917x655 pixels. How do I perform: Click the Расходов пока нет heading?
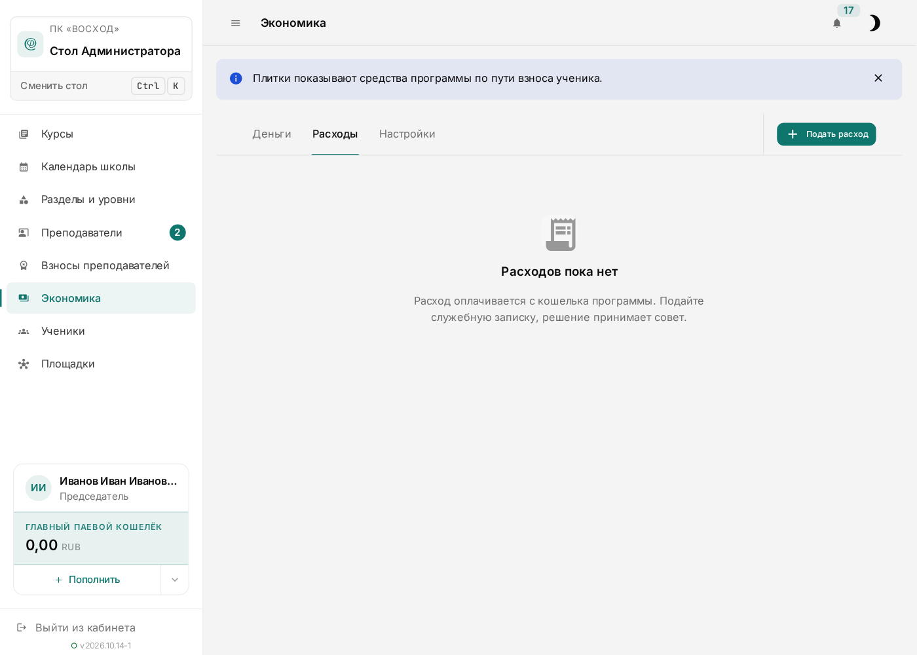(559, 272)
